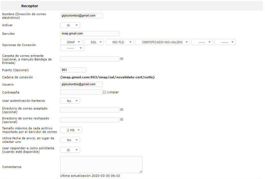Open the Activar dropdown

pyautogui.click(x=70, y=25)
